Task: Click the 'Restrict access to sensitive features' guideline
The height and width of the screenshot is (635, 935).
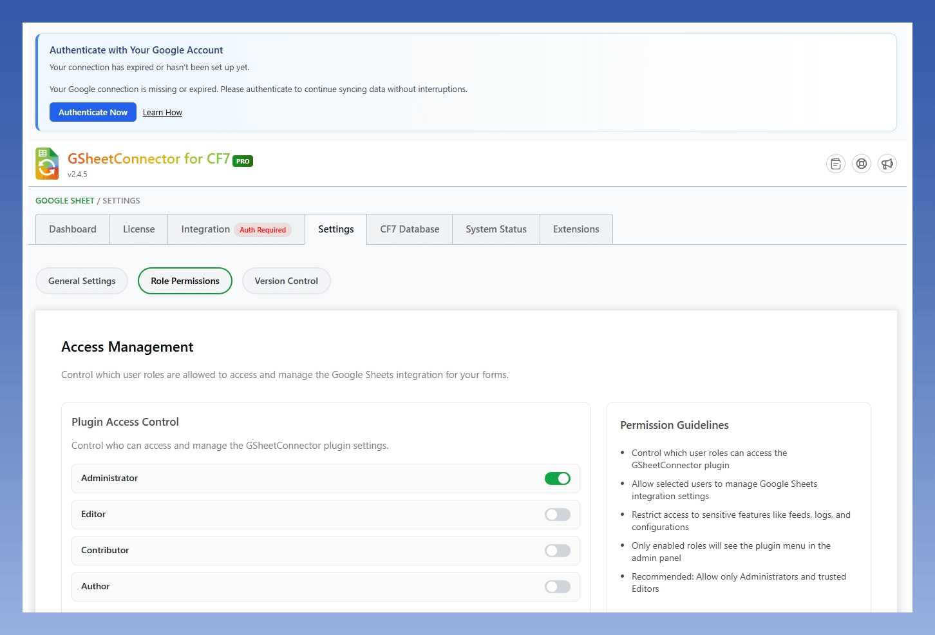Action: tap(741, 521)
